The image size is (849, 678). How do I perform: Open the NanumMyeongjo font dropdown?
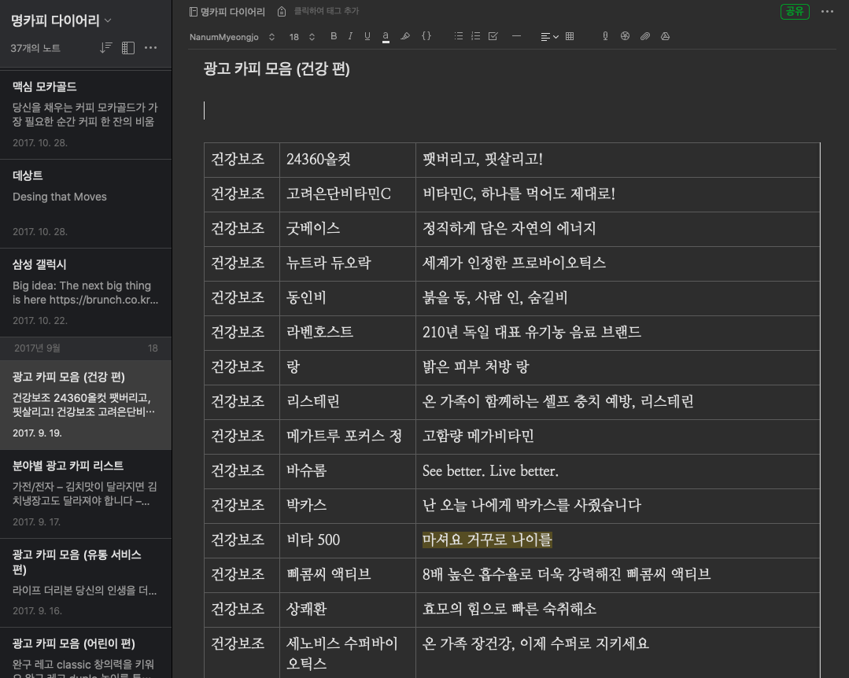(228, 36)
